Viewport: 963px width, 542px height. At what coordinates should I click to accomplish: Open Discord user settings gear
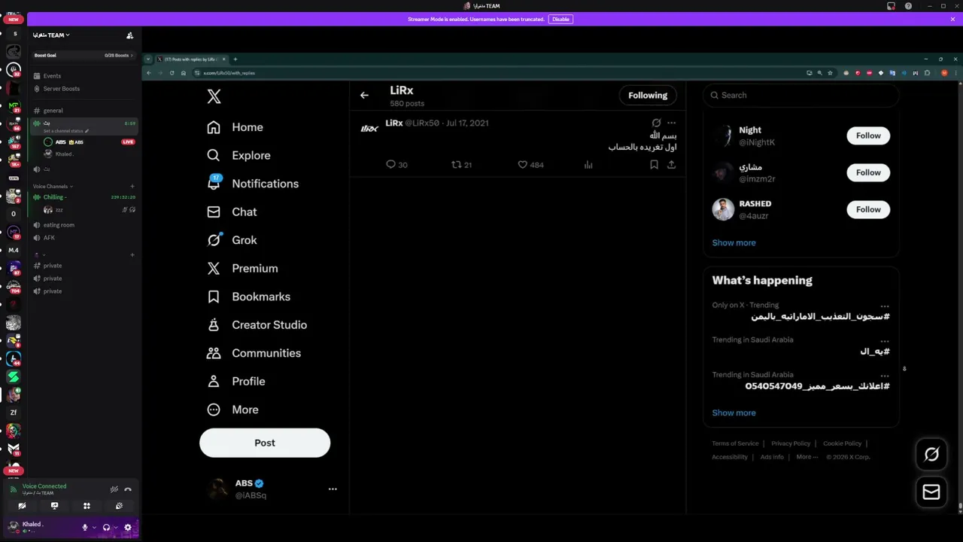(x=127, y=528)
